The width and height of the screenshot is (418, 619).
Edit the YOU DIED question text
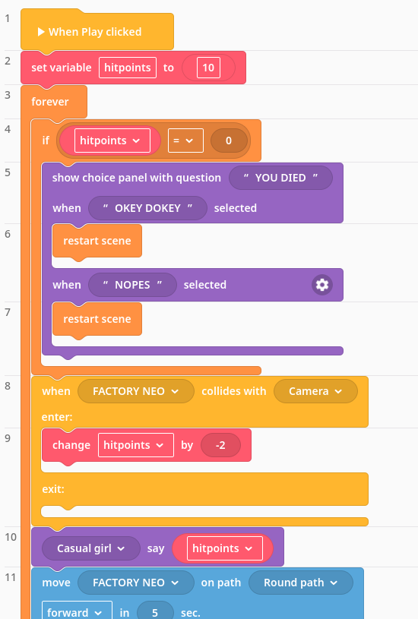pyautogui.click(x=280, y=178)
